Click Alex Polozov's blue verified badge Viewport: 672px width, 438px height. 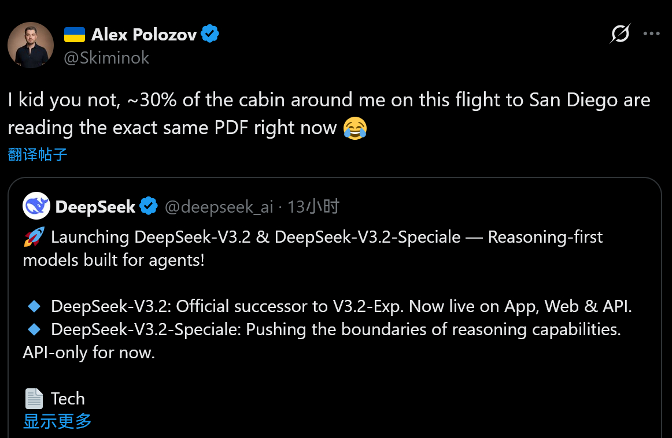tap(210, 35)
